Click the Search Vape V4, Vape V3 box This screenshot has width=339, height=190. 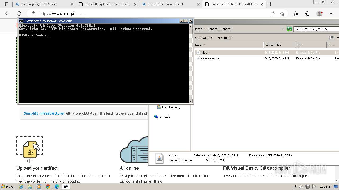click(x=316, y=29)
